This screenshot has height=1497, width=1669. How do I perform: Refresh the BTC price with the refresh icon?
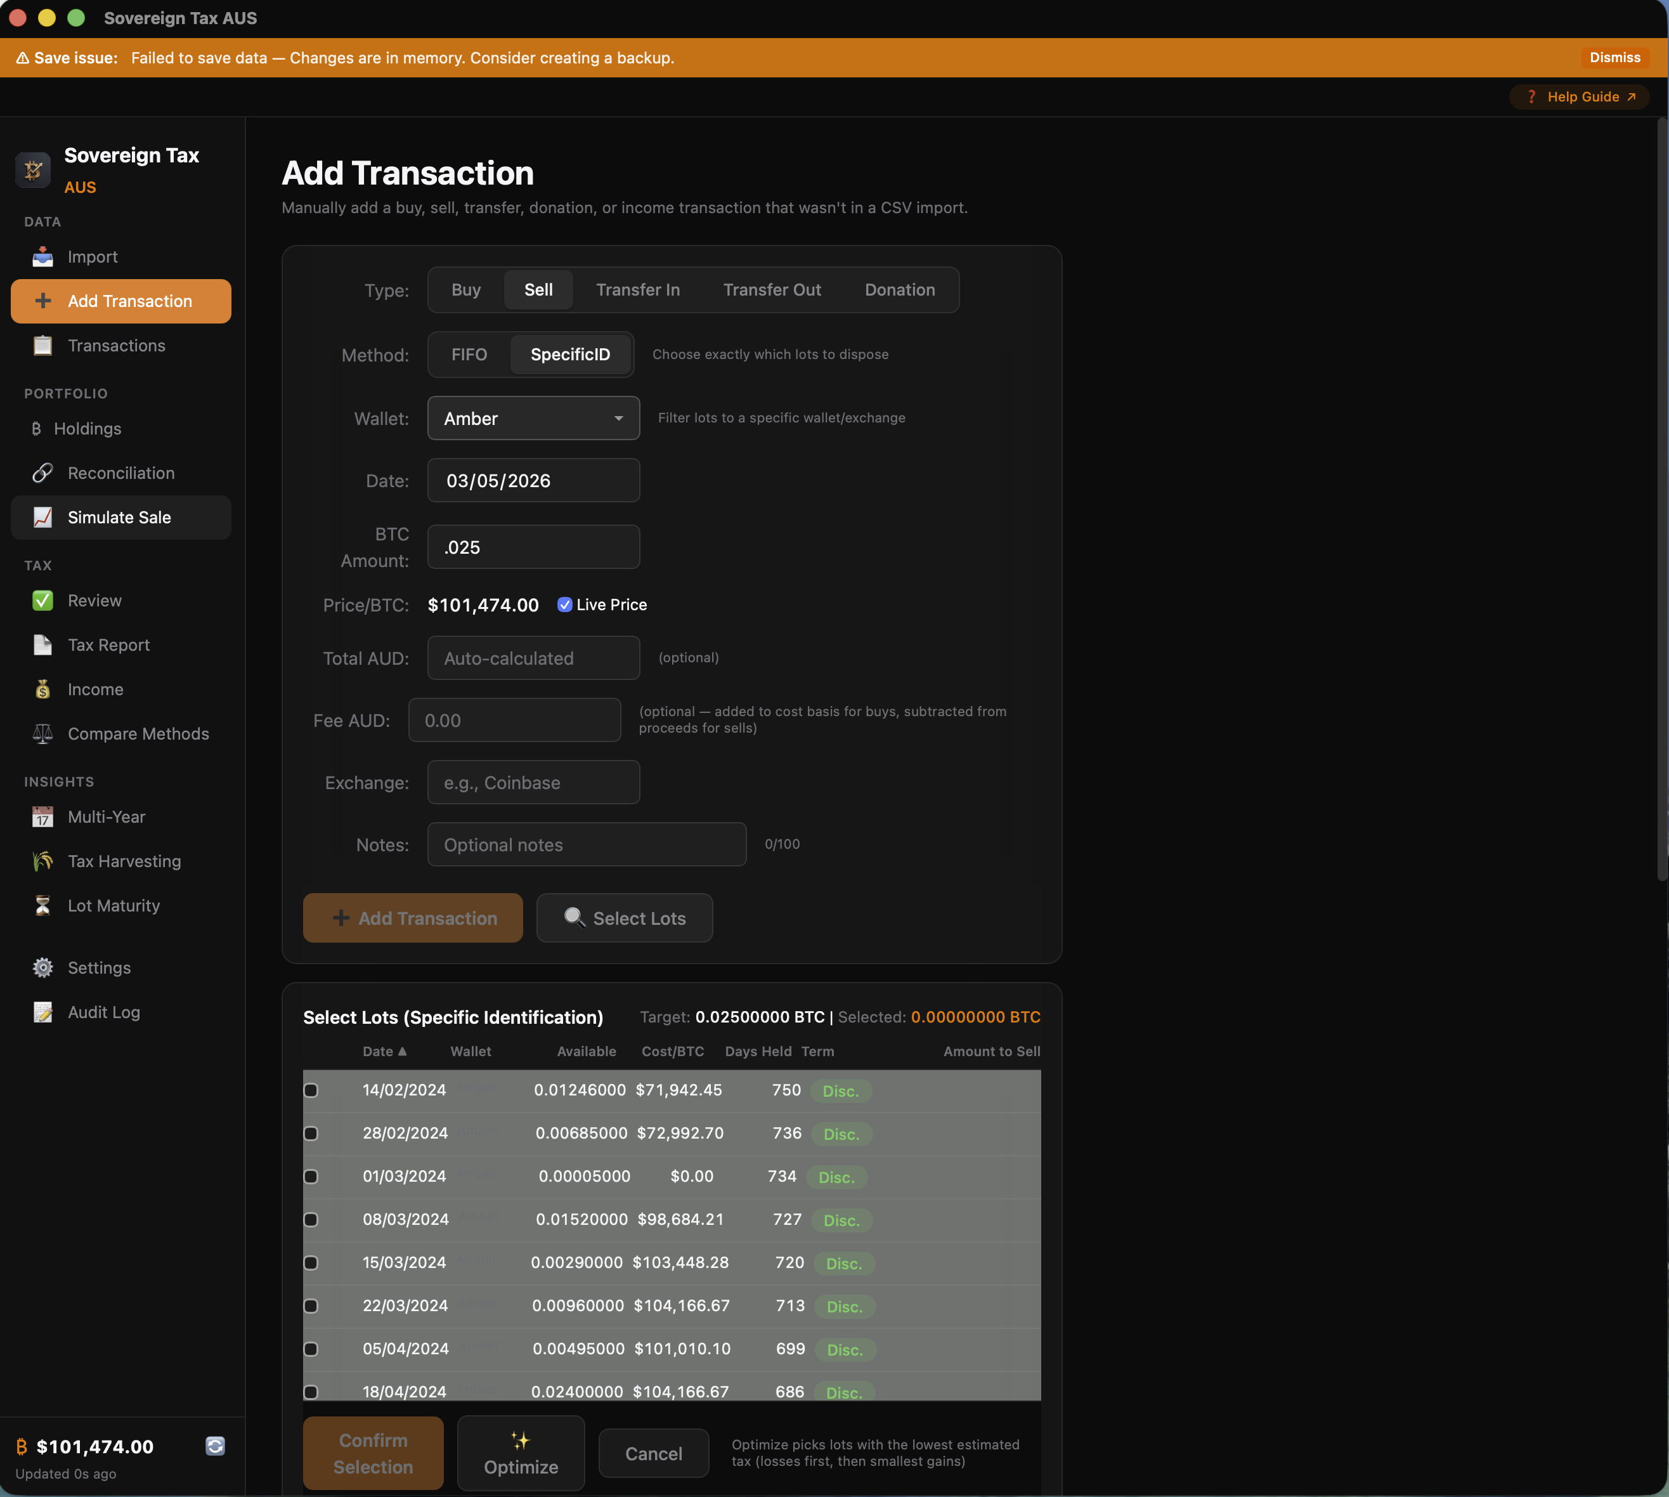coord(214,1445)
